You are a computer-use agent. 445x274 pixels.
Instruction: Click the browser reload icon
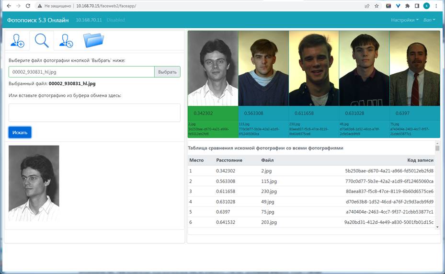click(x=28, y=6)
